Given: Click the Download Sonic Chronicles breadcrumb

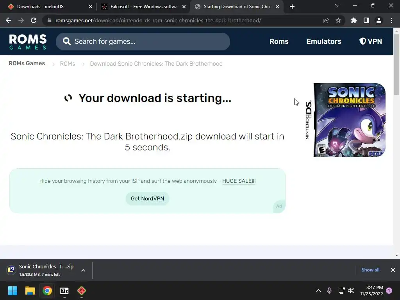Looking at the screenshot, I should [x=156, y=64].
